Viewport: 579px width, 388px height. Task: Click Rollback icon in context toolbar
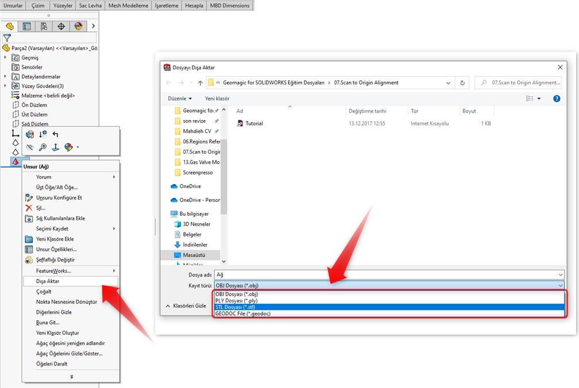[43, 135]
